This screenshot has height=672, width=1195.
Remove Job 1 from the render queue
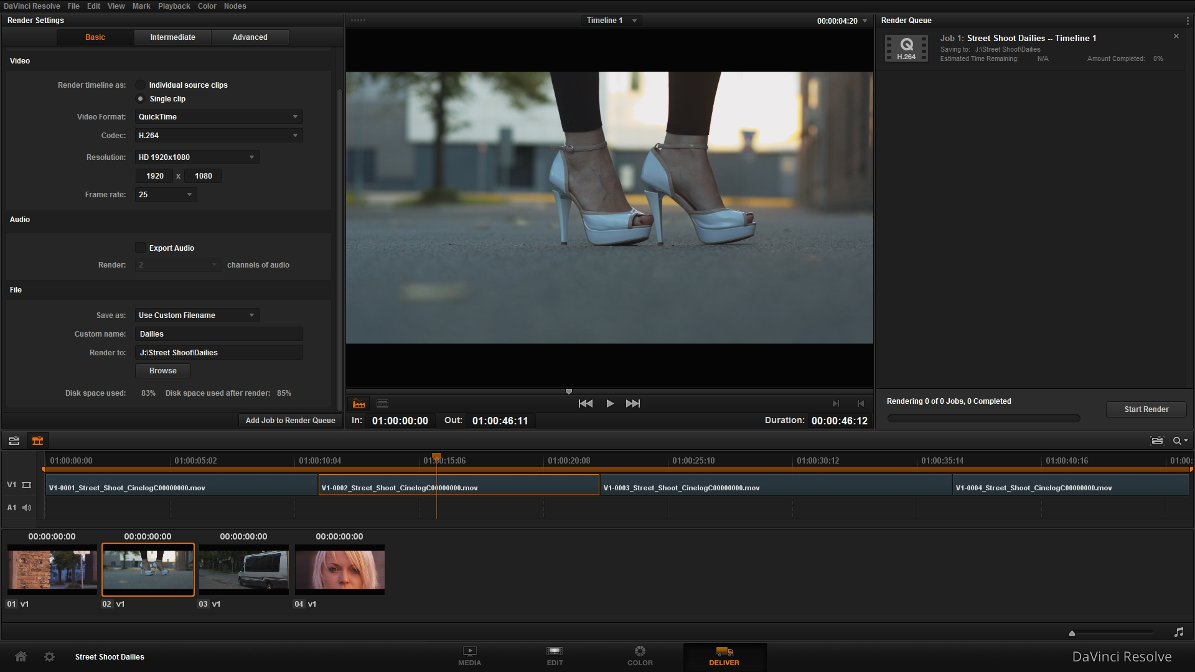1176,37
